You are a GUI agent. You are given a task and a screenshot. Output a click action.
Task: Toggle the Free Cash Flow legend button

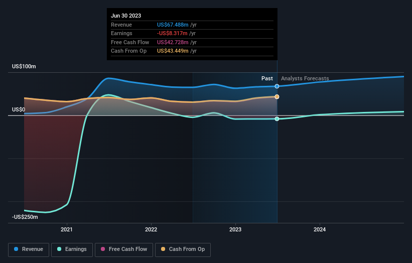124,249
